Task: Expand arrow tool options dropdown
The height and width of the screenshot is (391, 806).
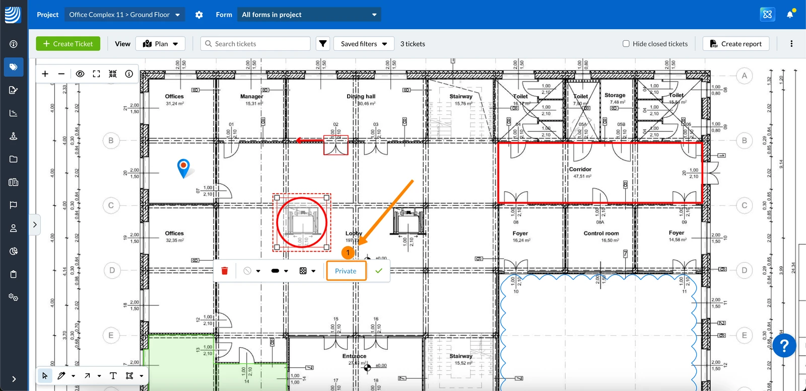Action: coord(99,376)
